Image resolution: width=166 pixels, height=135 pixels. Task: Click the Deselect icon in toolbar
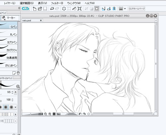[x=86, y=9]
